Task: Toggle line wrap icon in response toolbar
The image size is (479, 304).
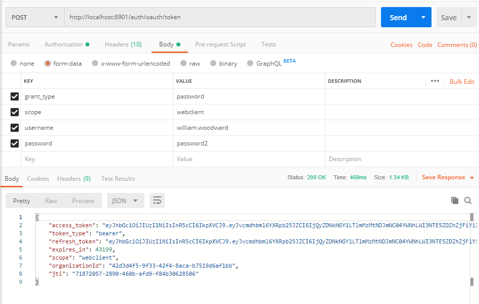Action: pos(157,200)
